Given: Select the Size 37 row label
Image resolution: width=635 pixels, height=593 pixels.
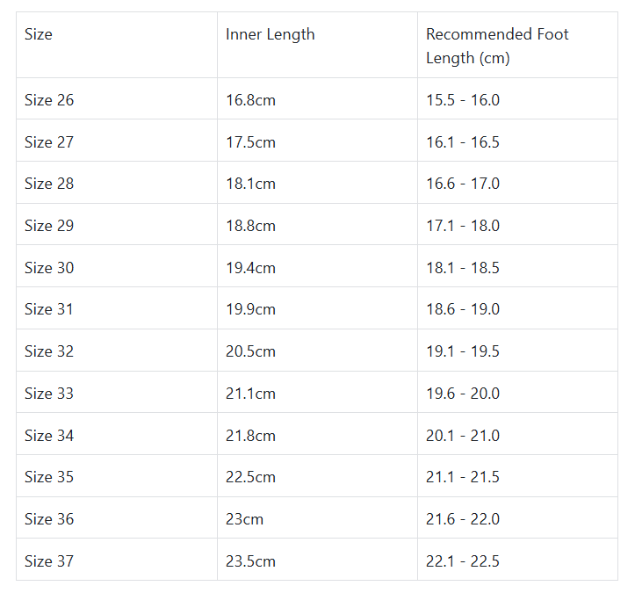Looking at the screenshot, I should pyautogui.click(x=49, y=561).
